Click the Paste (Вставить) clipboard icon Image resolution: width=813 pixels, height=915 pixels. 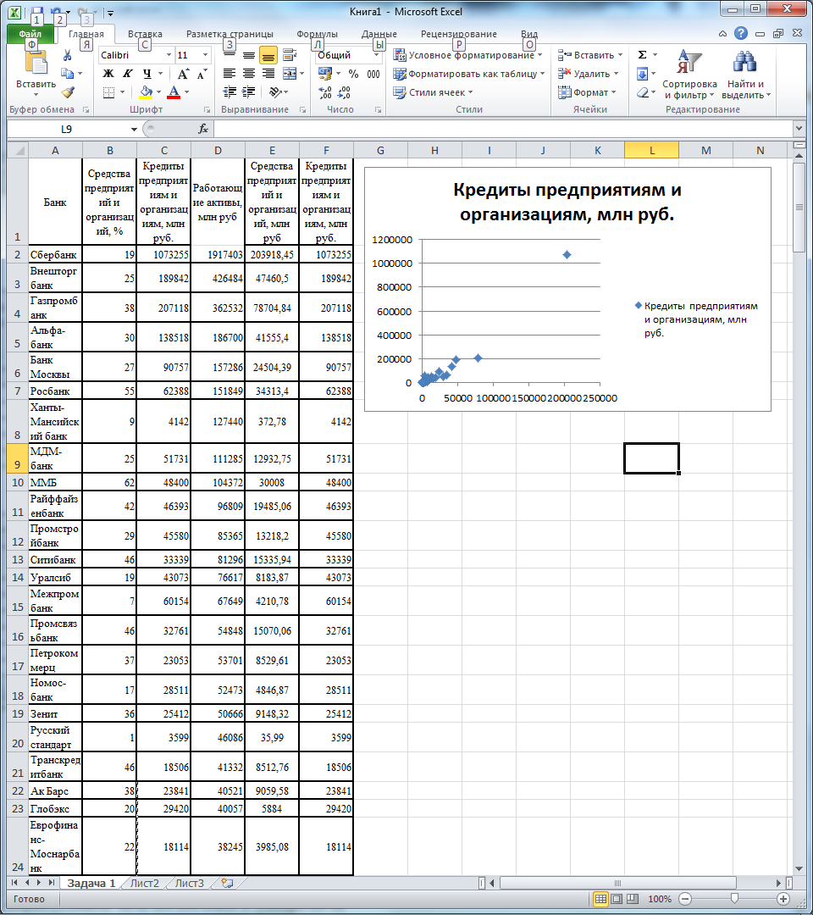(x=36, y=64)
